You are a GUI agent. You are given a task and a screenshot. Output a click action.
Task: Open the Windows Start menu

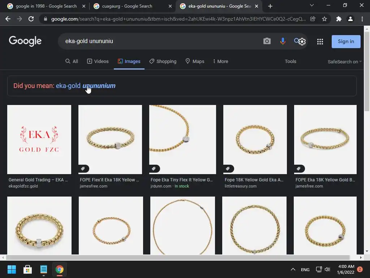click(12, 269)
